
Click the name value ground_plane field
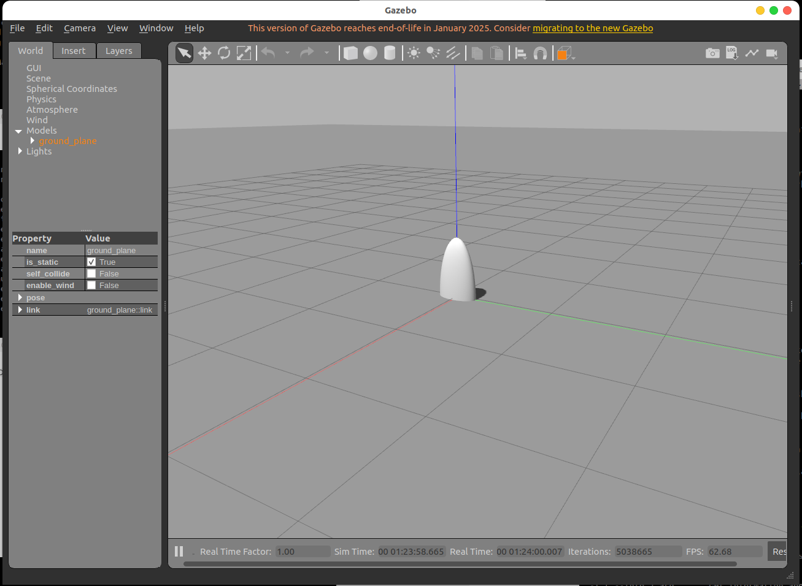tap(121, 250)
